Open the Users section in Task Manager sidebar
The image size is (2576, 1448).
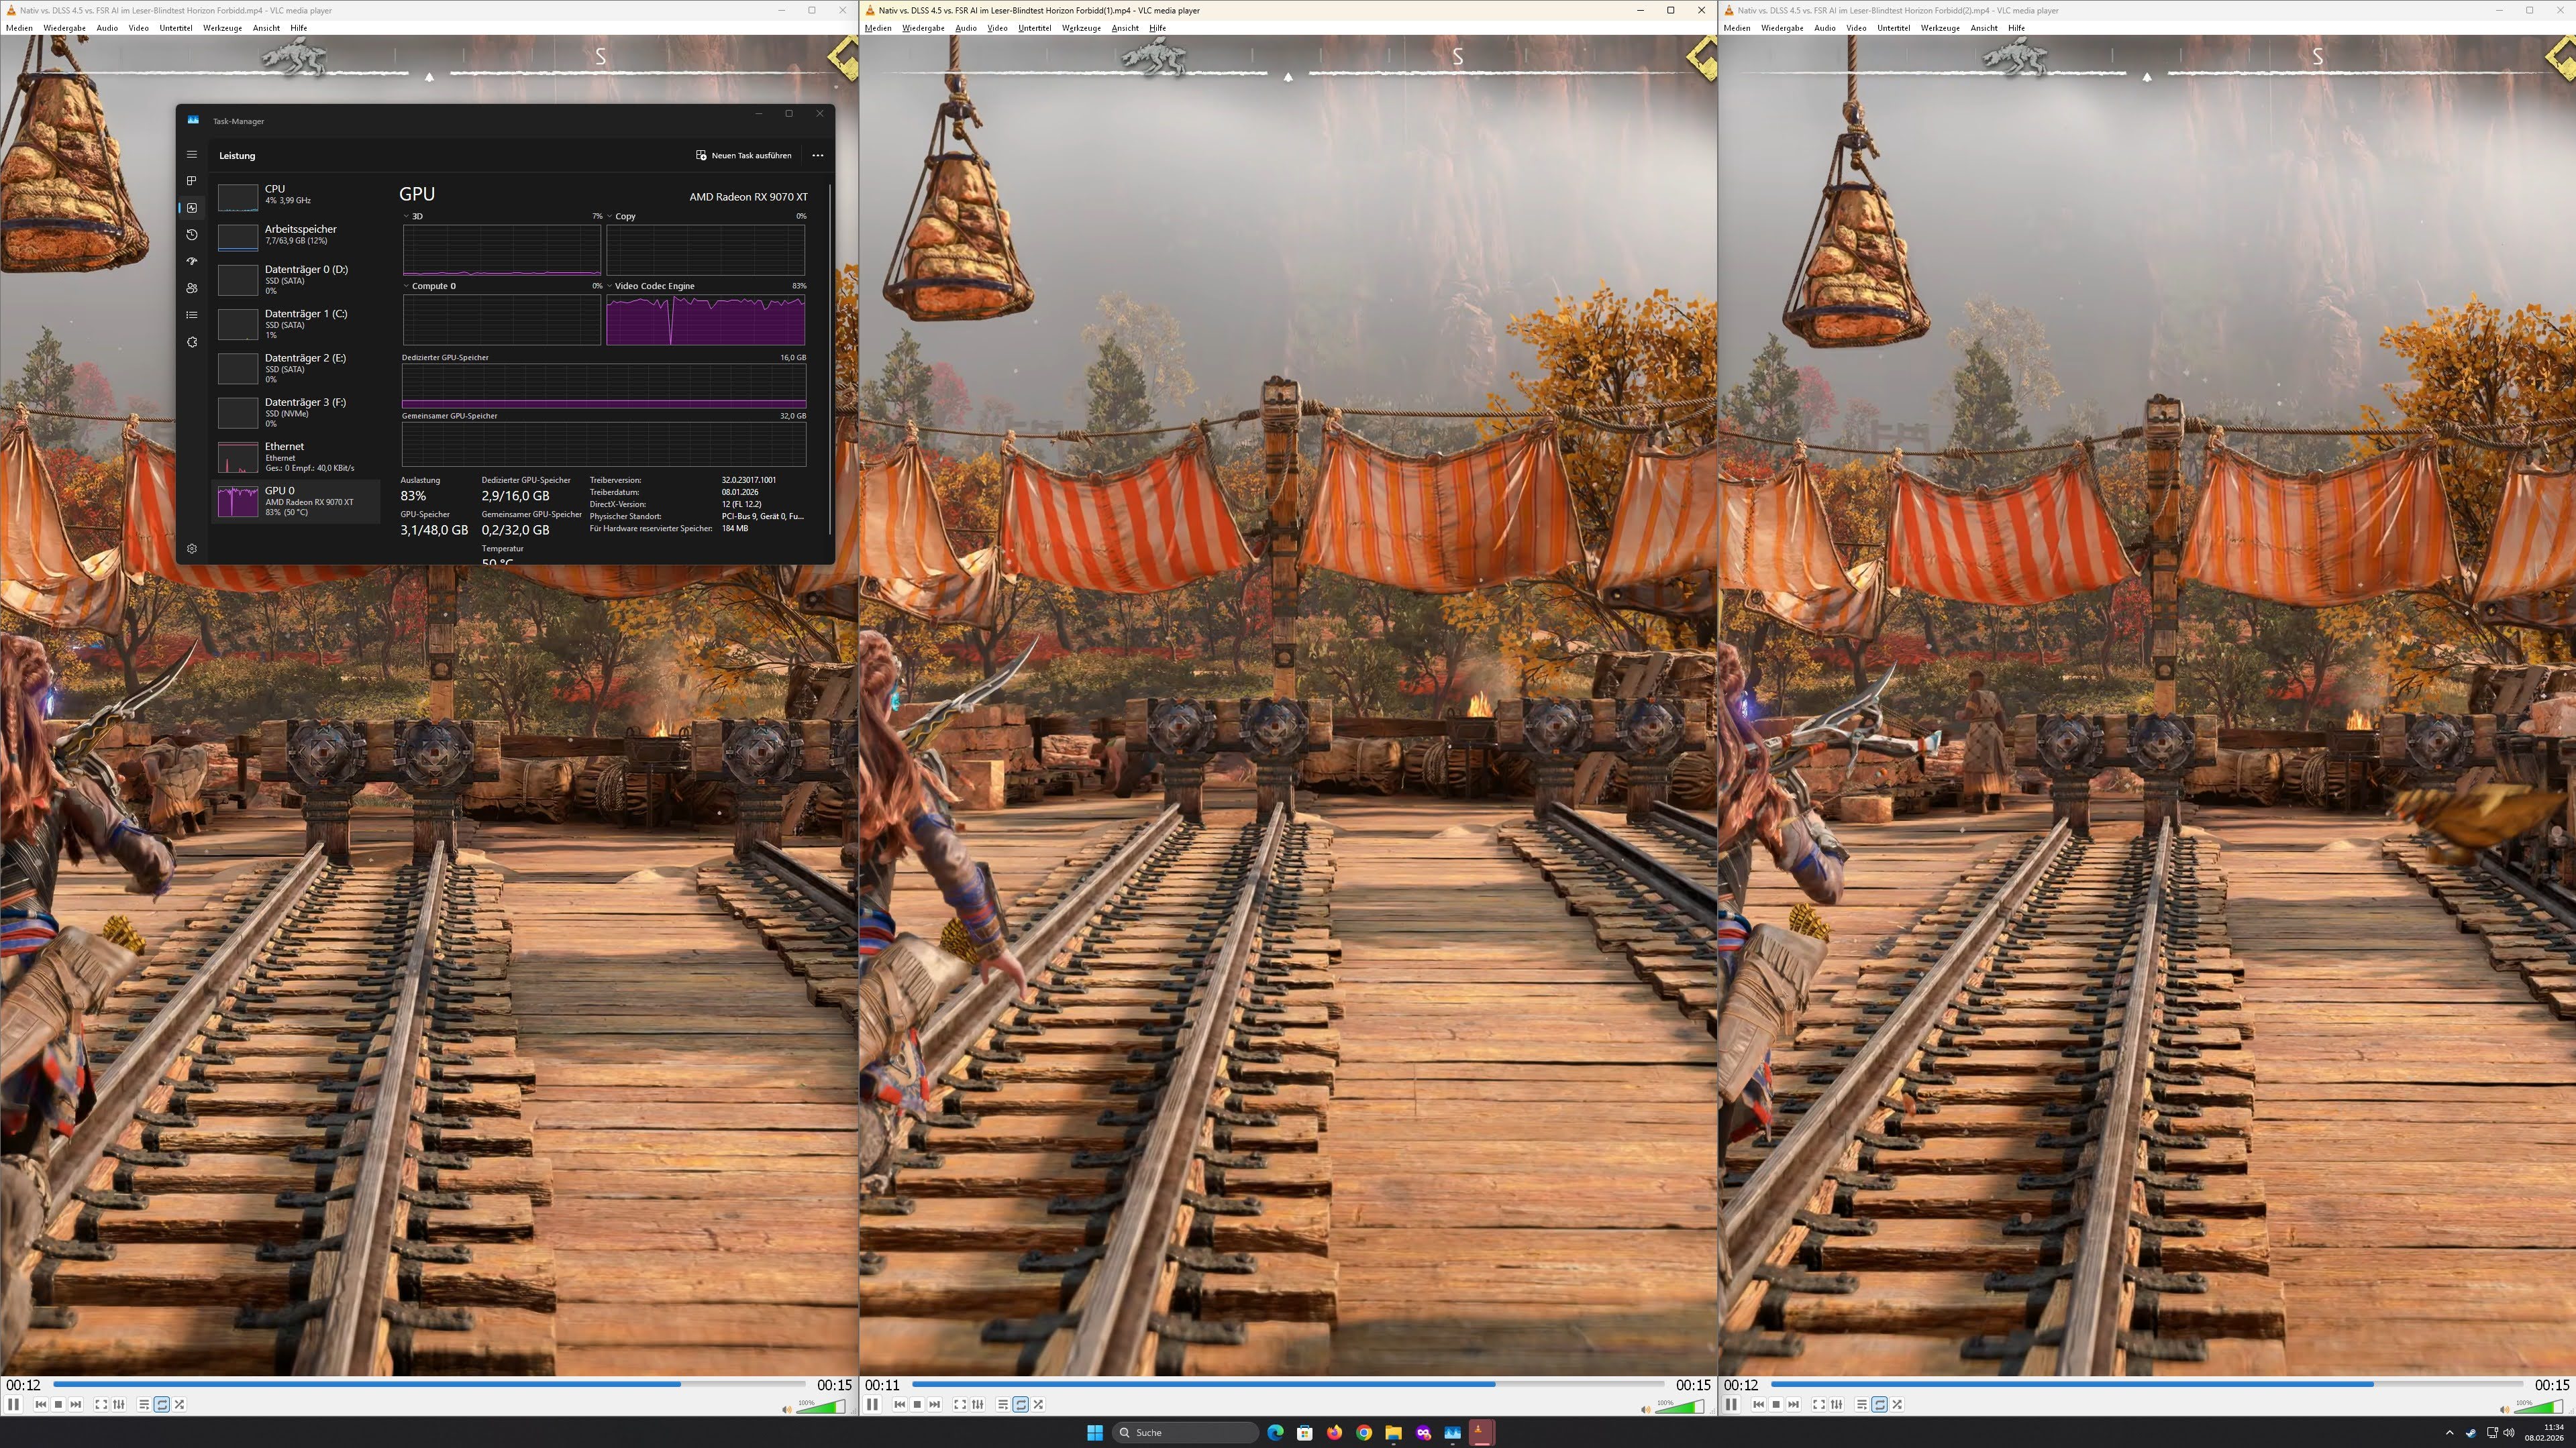(192, 289)
